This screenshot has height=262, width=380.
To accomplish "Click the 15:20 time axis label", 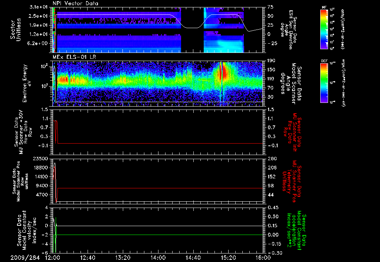I will (227, 258).
